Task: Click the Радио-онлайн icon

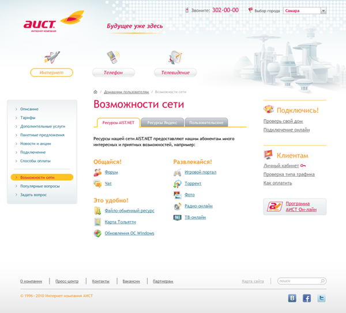Action: point(178,206)
